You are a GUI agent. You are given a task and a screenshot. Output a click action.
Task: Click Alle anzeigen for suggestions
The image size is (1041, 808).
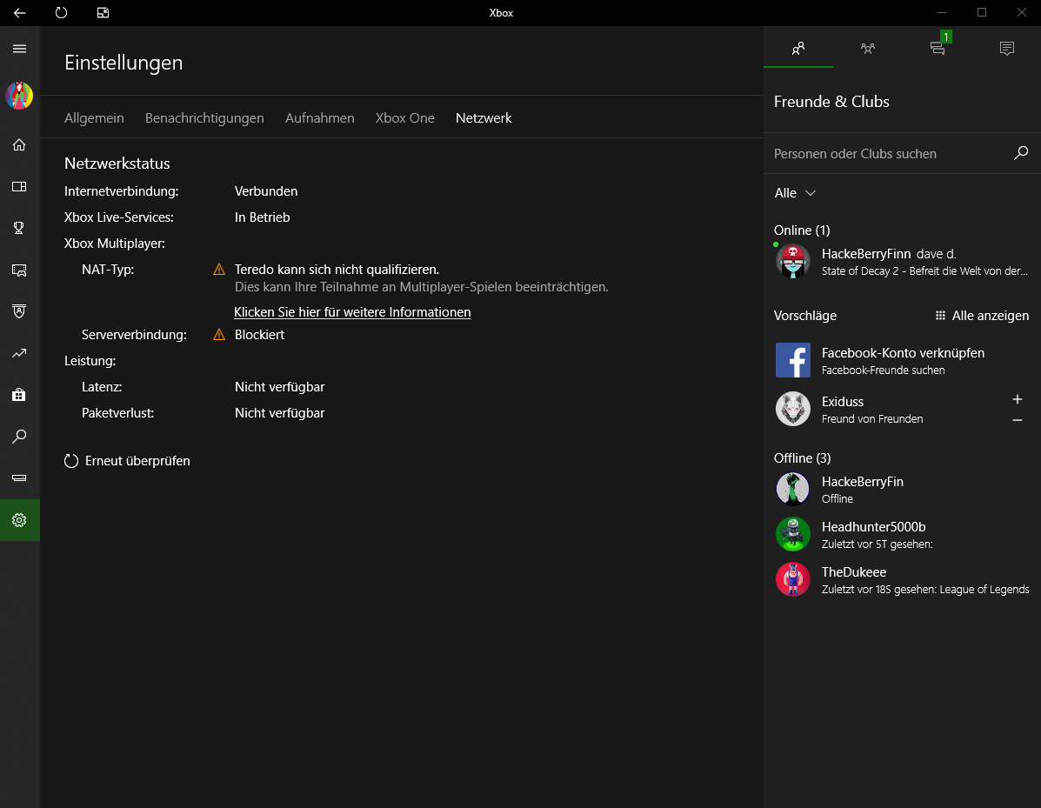pyautogui.click(x=982, y=316)
